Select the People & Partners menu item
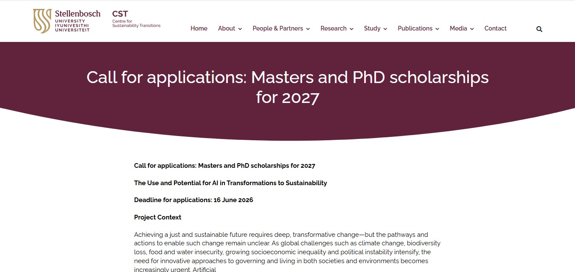 [x=278, y=28]
